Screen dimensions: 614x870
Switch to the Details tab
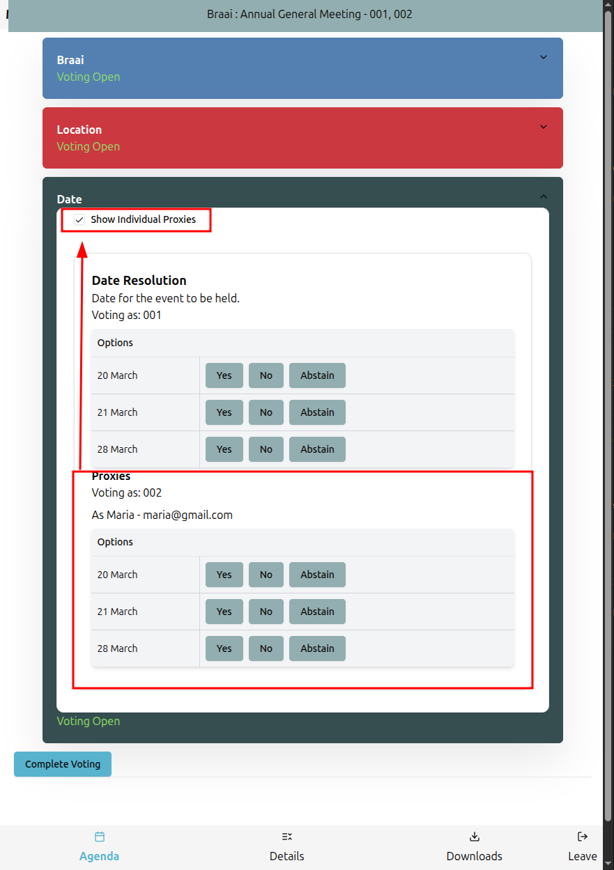coord(286,856)
